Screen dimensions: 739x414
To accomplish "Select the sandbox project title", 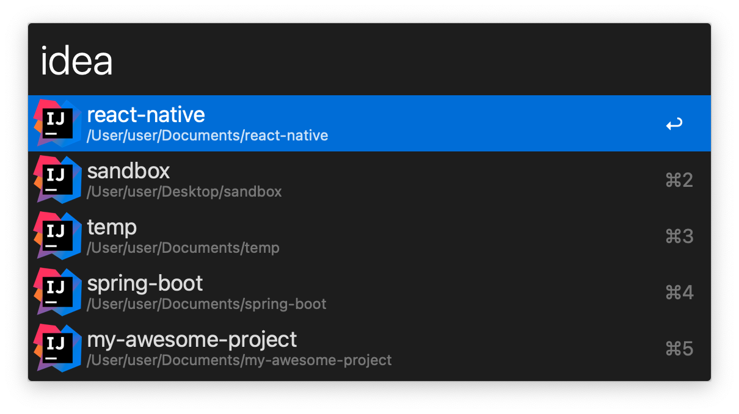I will click(128, 170).
